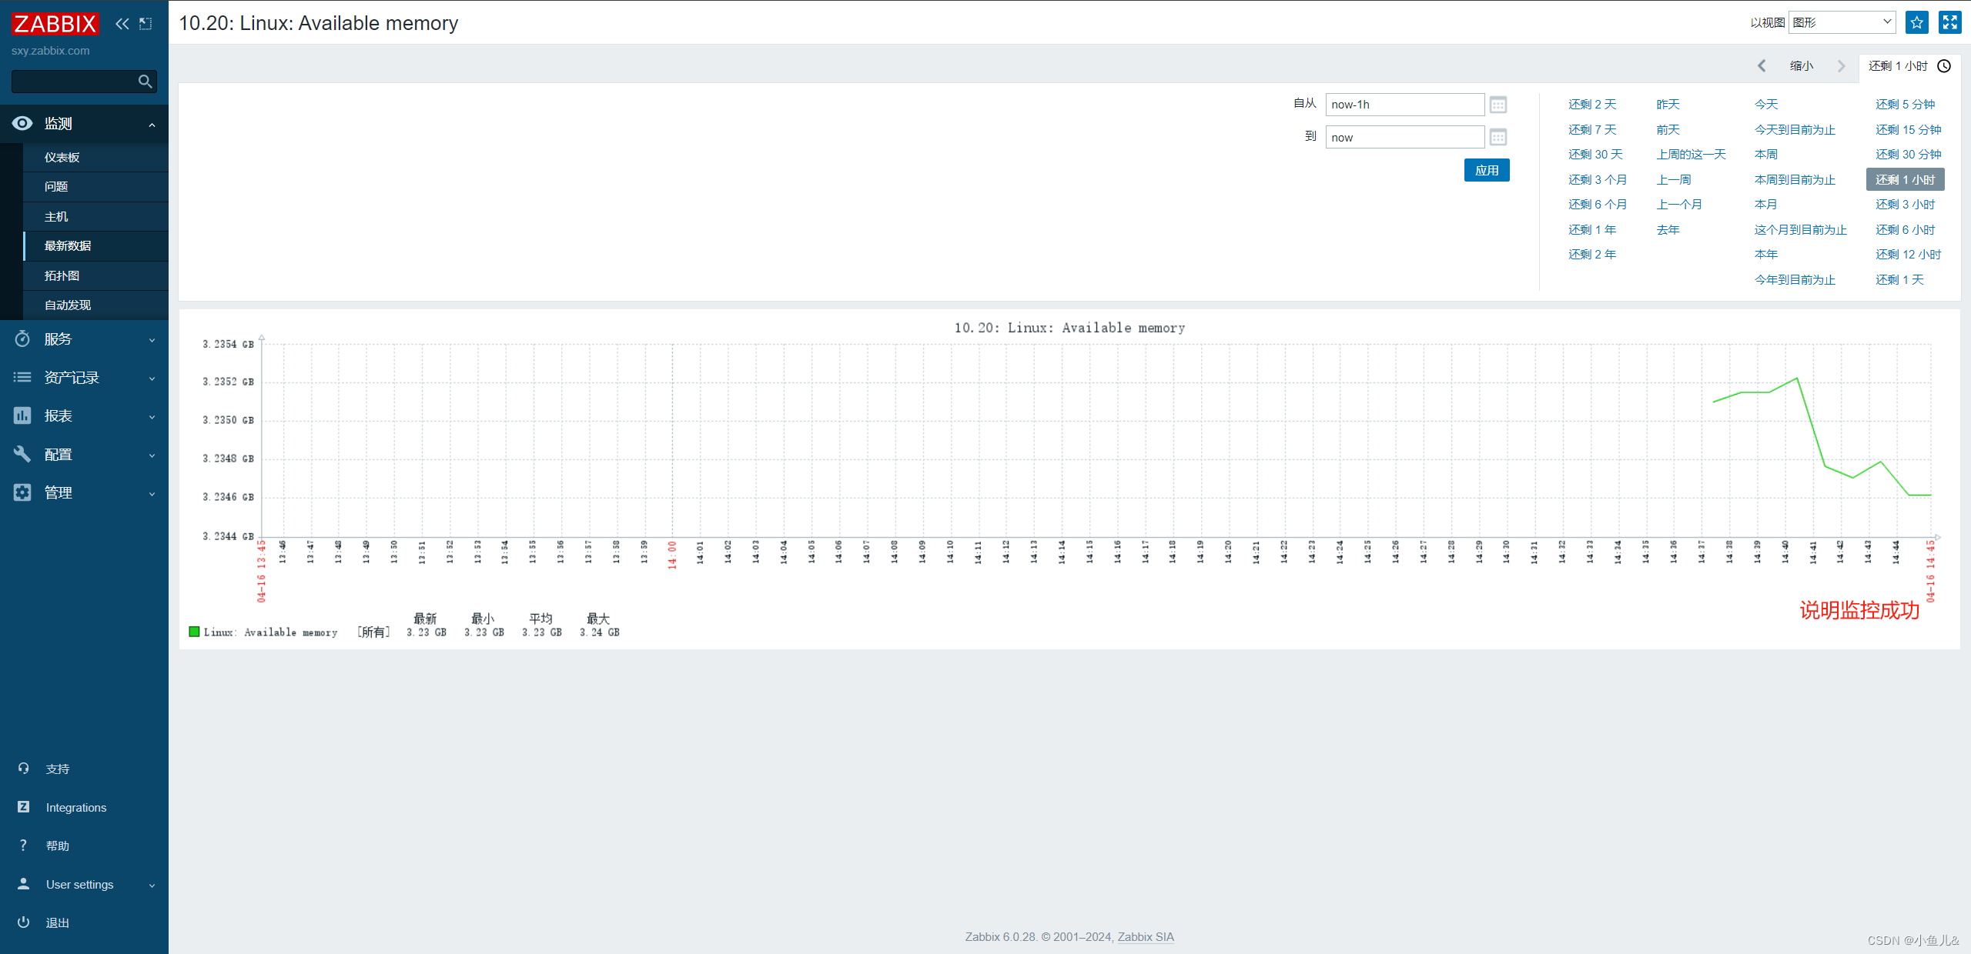Enter fullscreen kiosk mode icon
Image resolution: width=1971 pixels, height=954 pixels.
[x=1949, y=22]
